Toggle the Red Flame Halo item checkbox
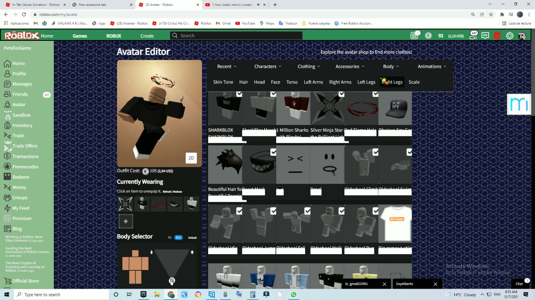535x300 pixels. coord(375,94)
